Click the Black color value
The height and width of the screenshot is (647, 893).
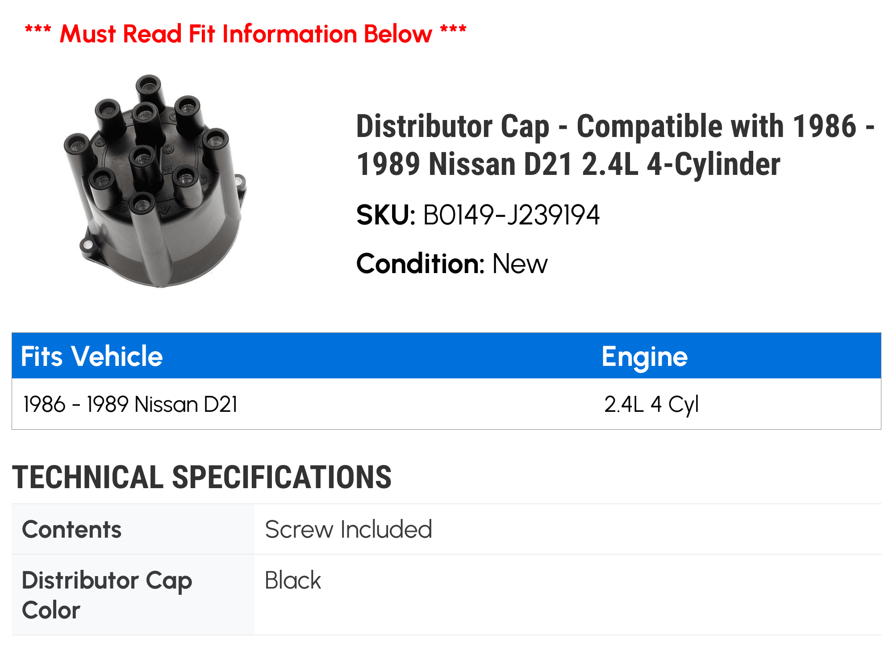coord(293,580)
